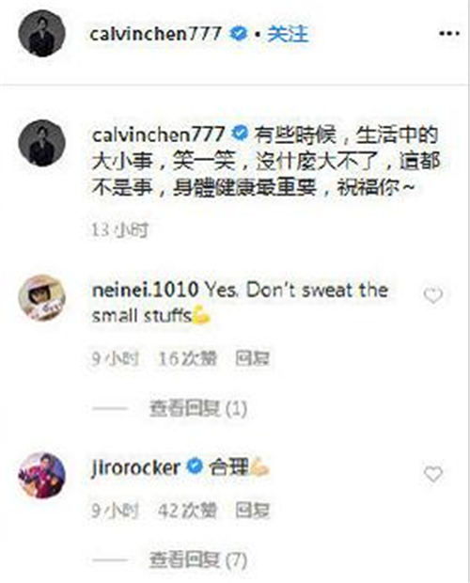Like the neinei.1010 comment heart

433,295
